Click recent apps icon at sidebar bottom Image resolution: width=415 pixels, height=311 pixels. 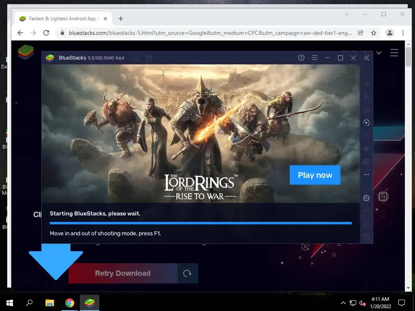pyautogui.click(x=366, y=237)
